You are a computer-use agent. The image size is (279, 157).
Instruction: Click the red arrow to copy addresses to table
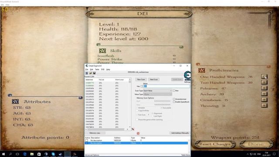coord(133,129)
